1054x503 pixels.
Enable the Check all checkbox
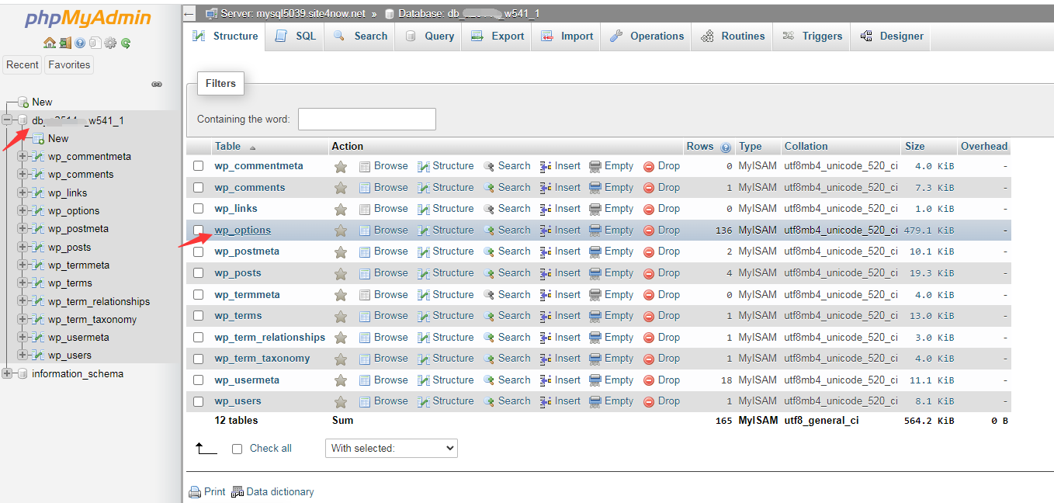237,449
